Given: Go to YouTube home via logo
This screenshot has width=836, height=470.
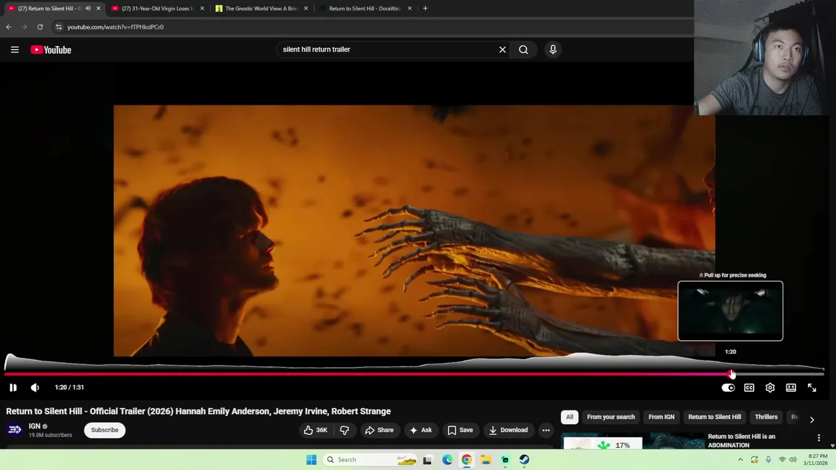Looking at the screenshot, I should tap(51, 50).
